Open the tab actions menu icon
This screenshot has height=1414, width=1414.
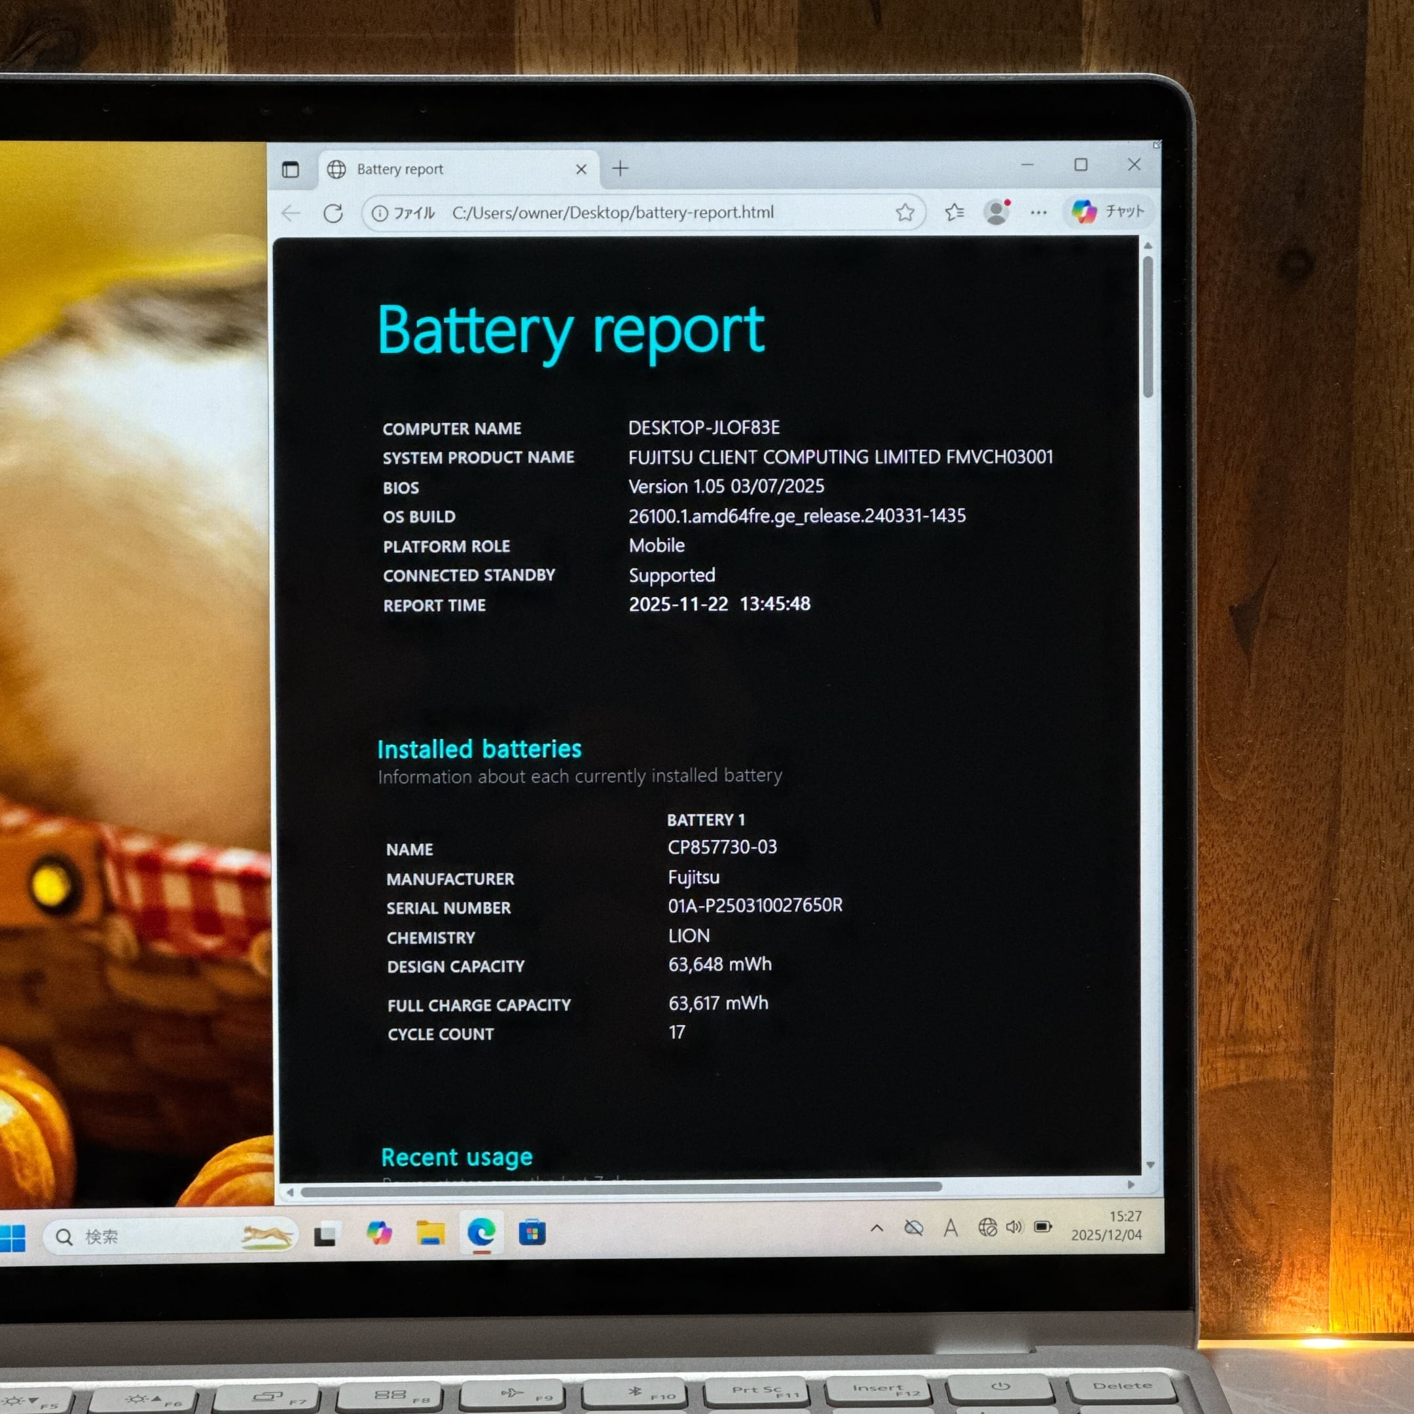coord(291,170)
